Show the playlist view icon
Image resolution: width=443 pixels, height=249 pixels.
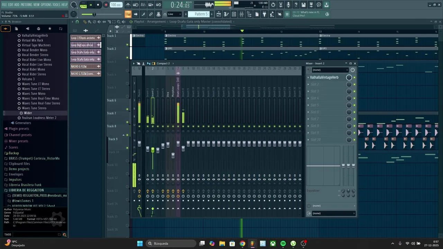[x=219, y=14]
